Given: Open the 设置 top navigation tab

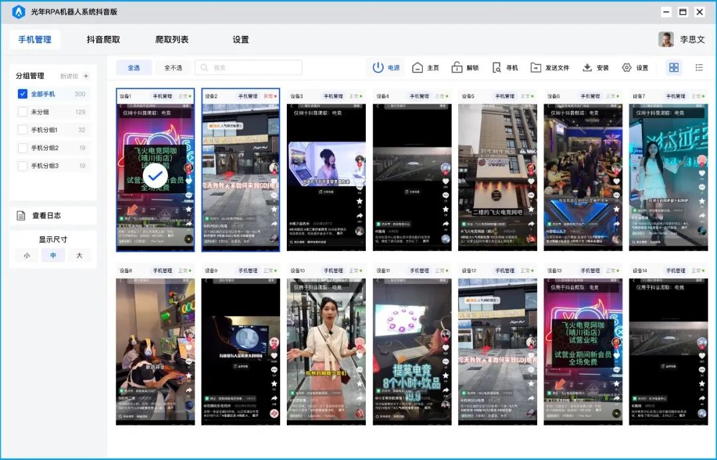Looking at the screenshot, I should tap(240, 39).
